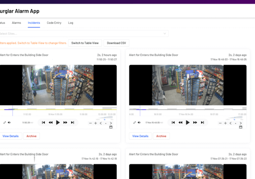255x179 pixels.
Task: Skip to end in 16:49 player
Action: (202, 123)
